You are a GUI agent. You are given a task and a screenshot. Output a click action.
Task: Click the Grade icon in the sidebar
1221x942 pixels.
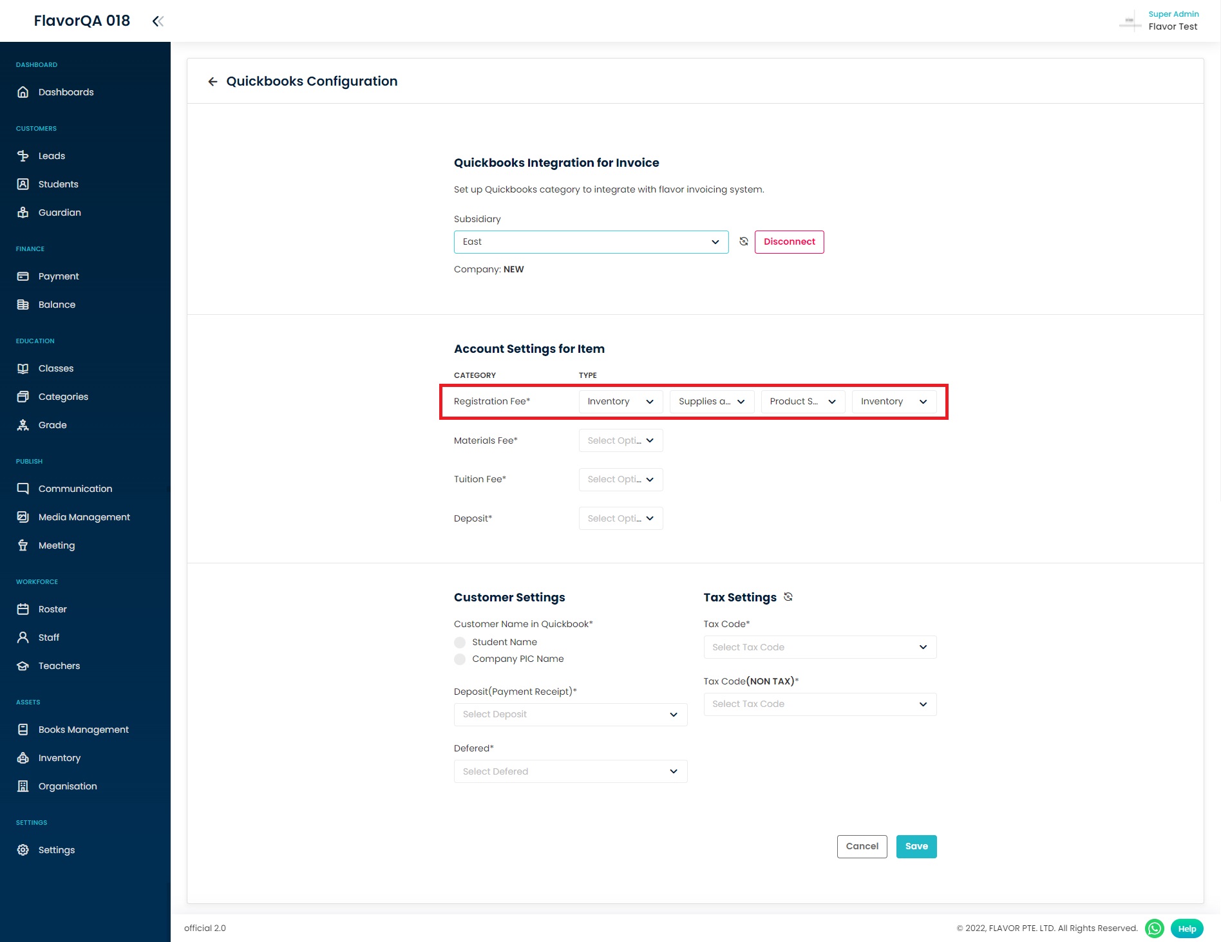[23, 425]
